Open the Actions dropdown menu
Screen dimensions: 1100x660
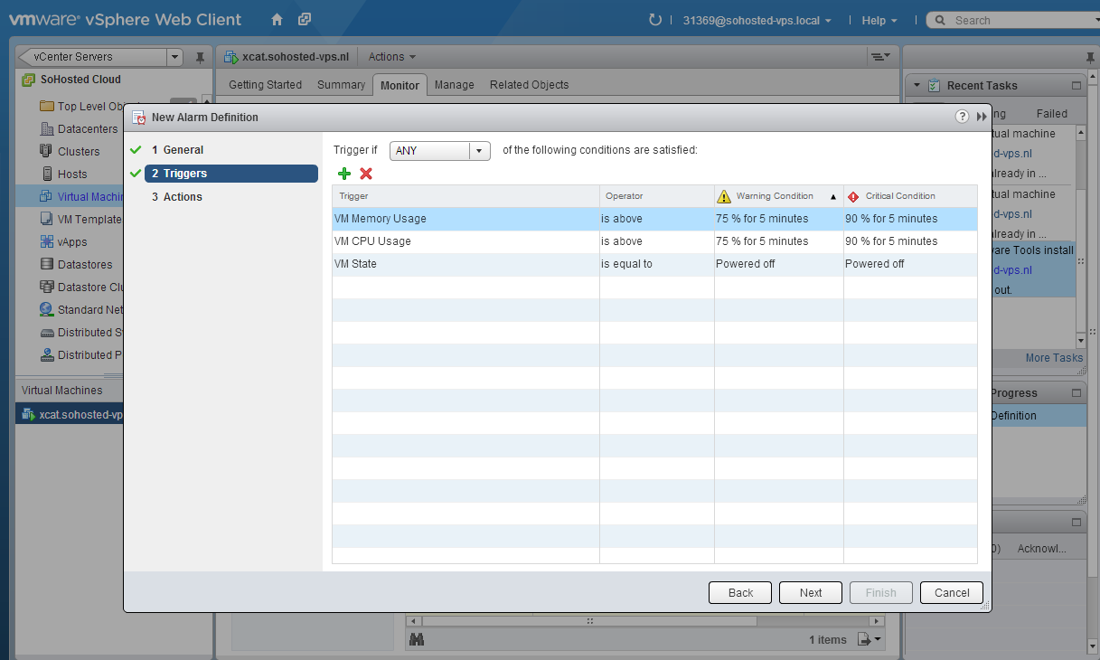click(x=392, y=57)
